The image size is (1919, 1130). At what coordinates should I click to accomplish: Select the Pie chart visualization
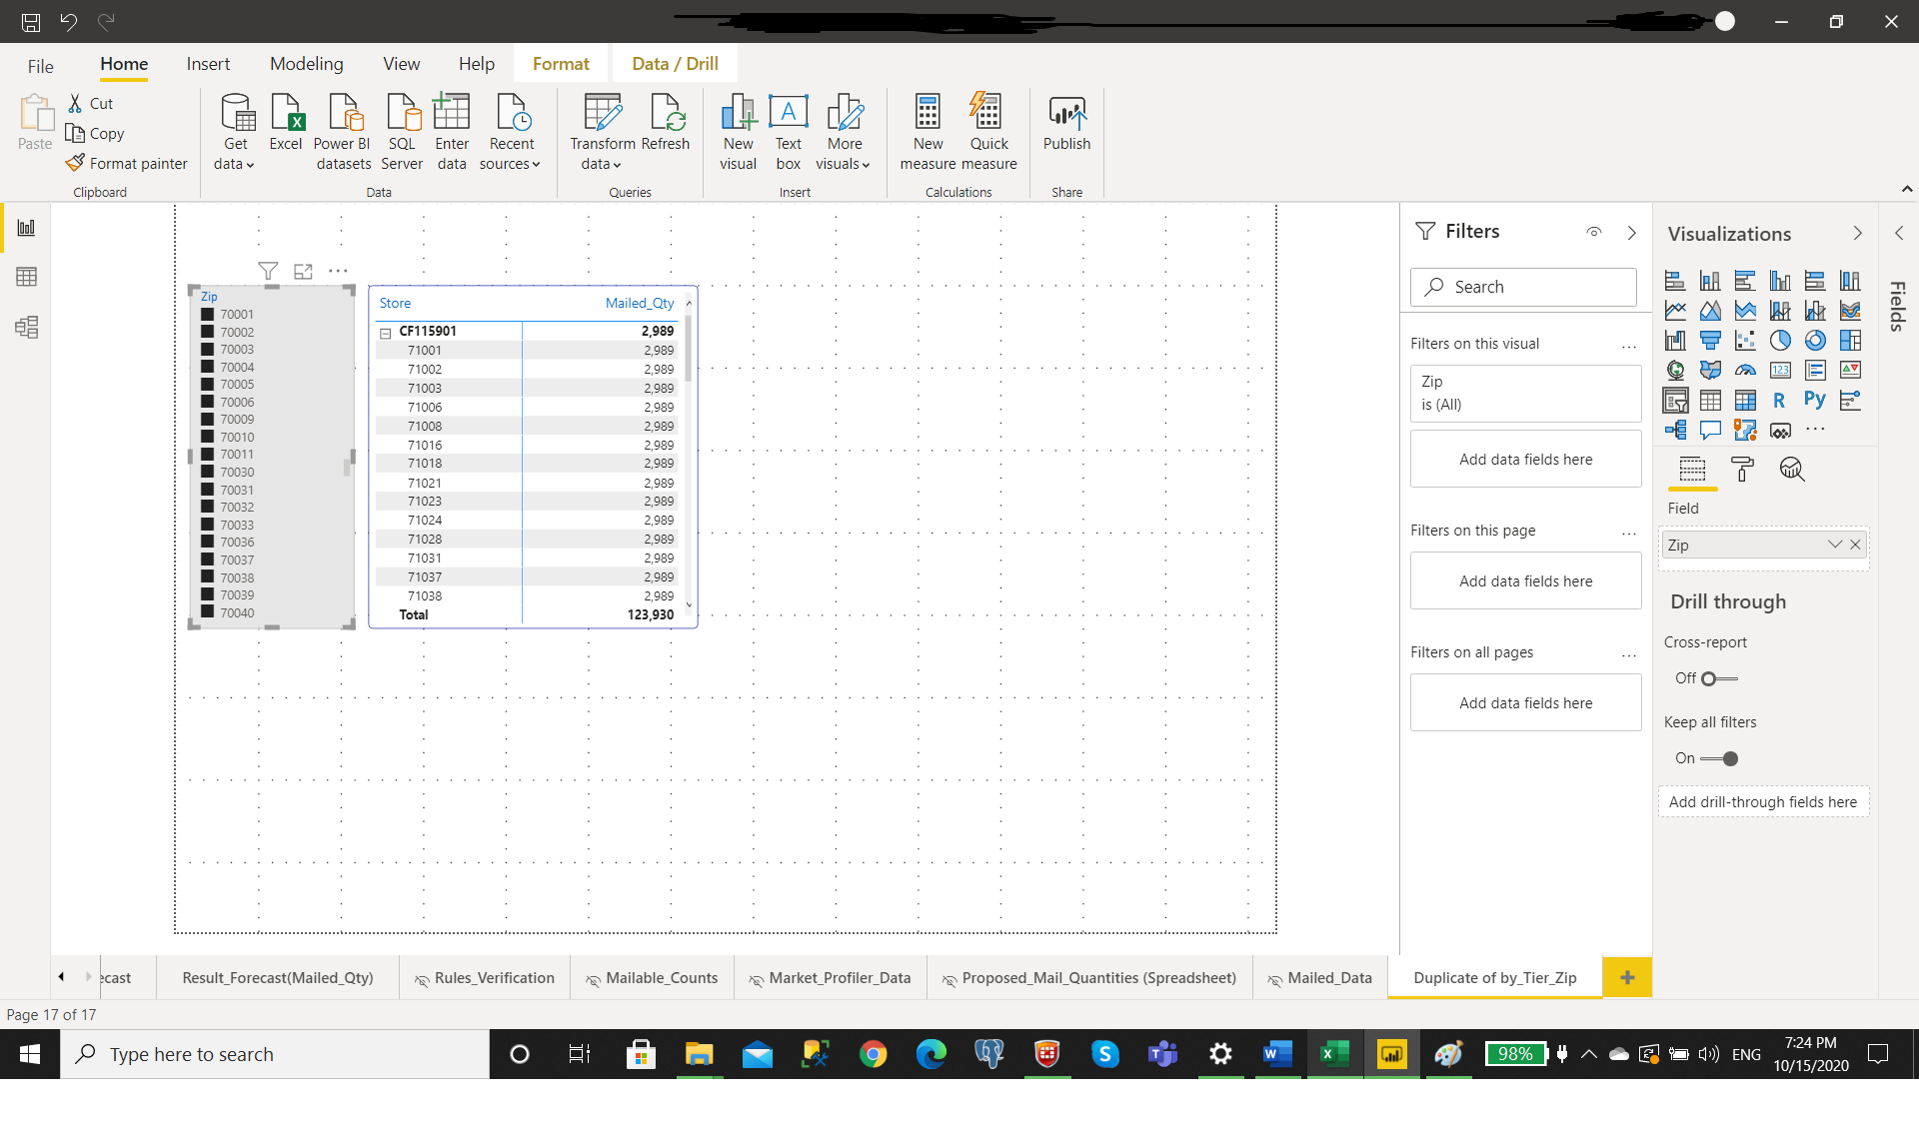tap(1780, 341)
